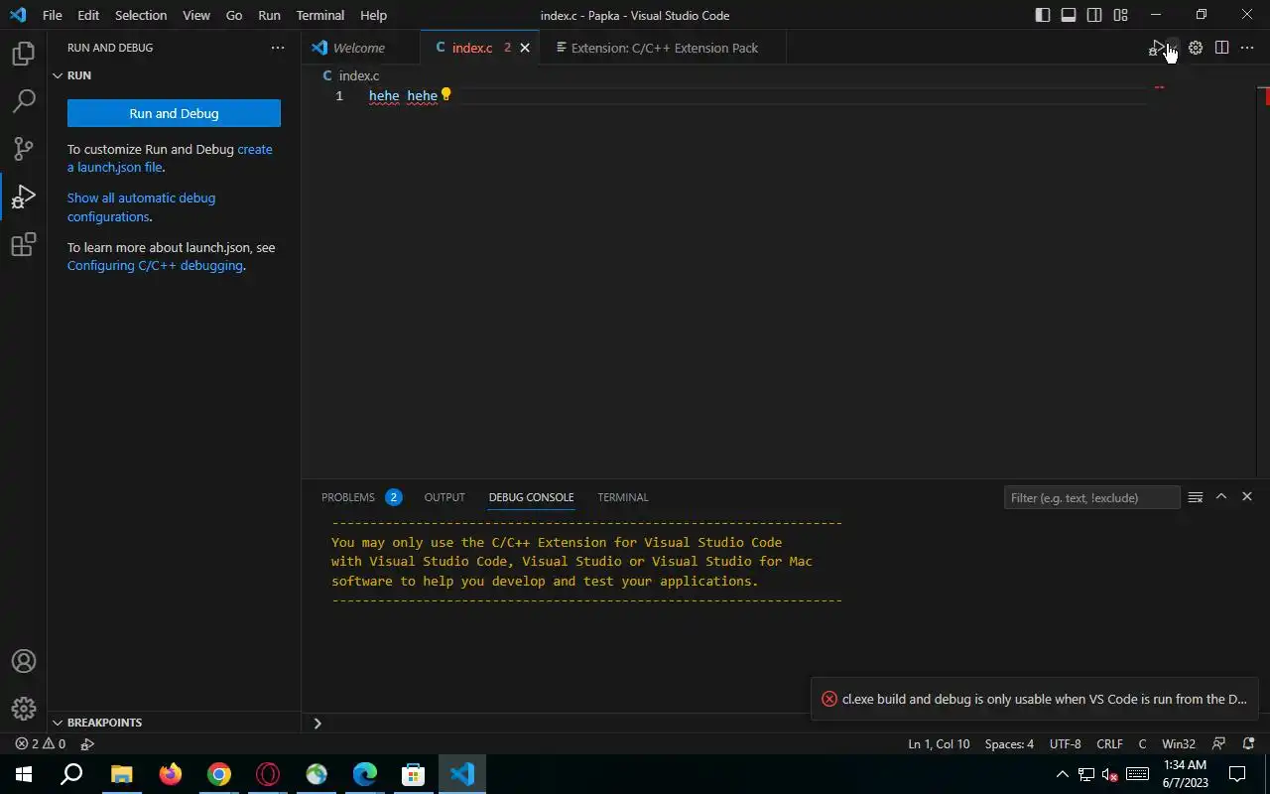
Task: Click the Debug C/C++ File play icon
Action: coord(1156,48)
